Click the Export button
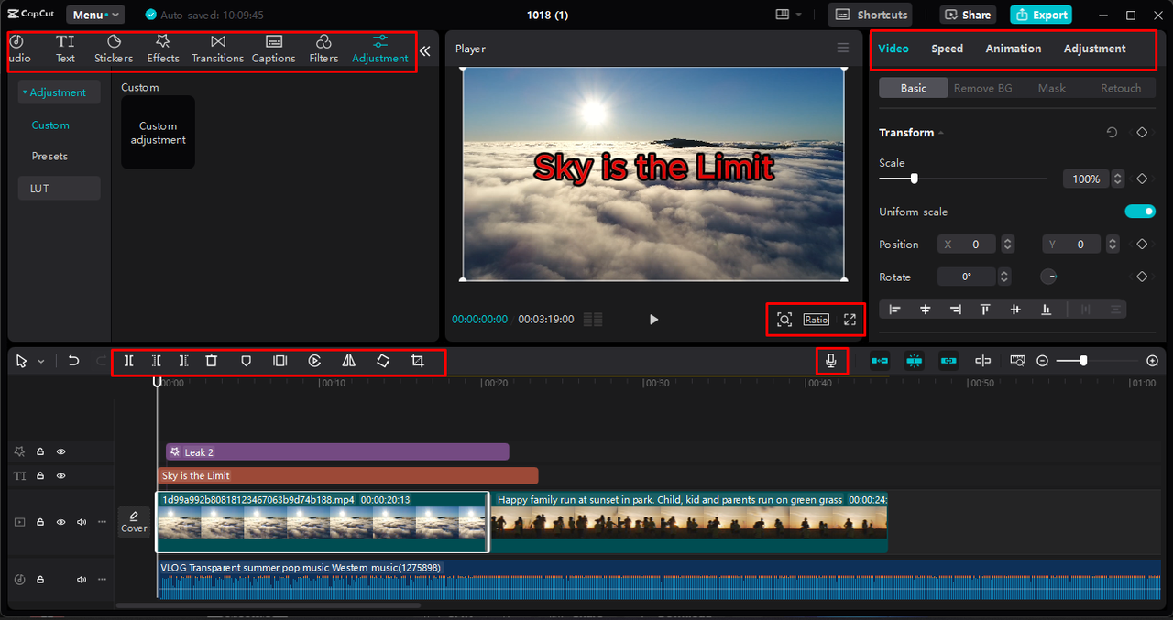The height and width of the screenshot is (620, 1173). [x=1041, y=15]
